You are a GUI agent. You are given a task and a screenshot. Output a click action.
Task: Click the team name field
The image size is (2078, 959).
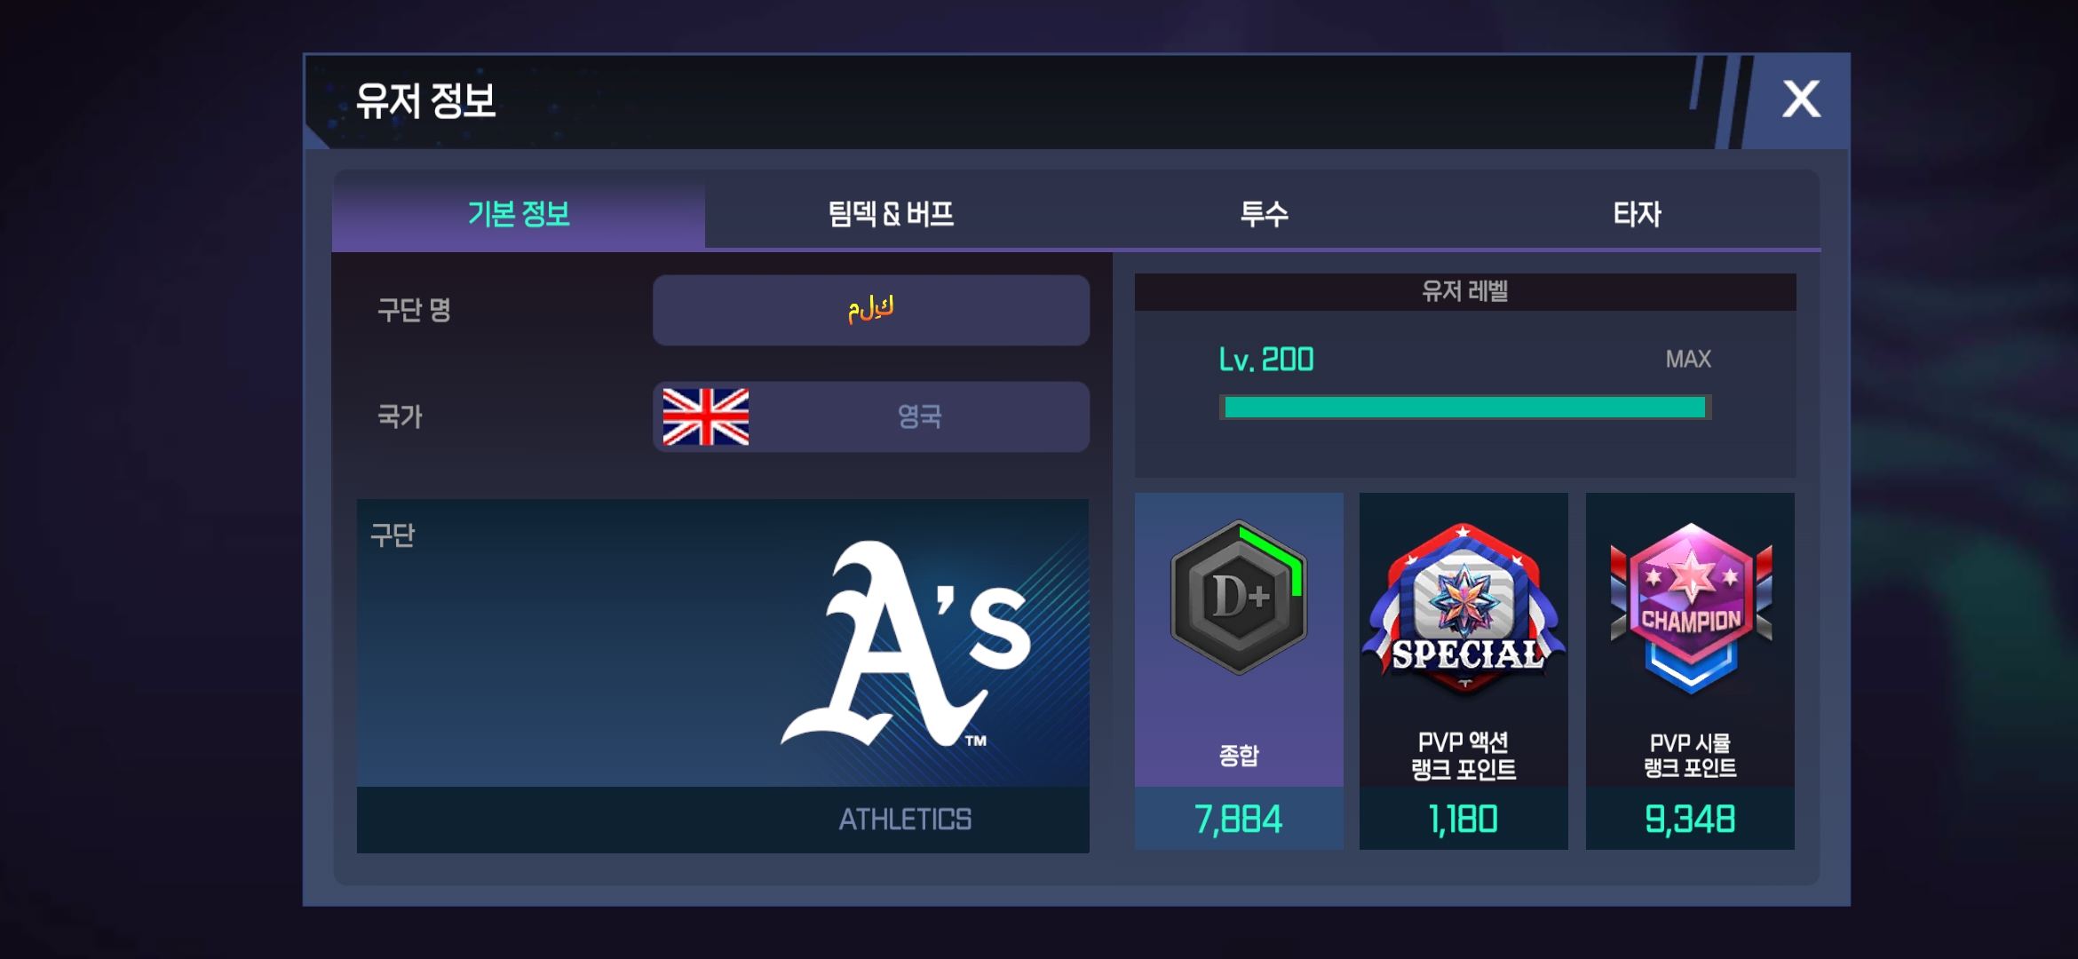(871, 310)
